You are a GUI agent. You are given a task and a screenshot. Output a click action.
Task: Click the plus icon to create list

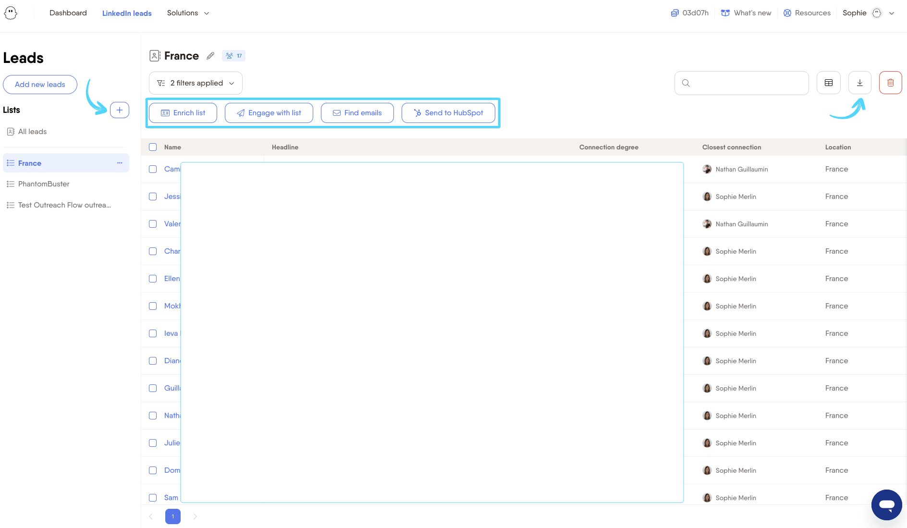click(120, 110)
